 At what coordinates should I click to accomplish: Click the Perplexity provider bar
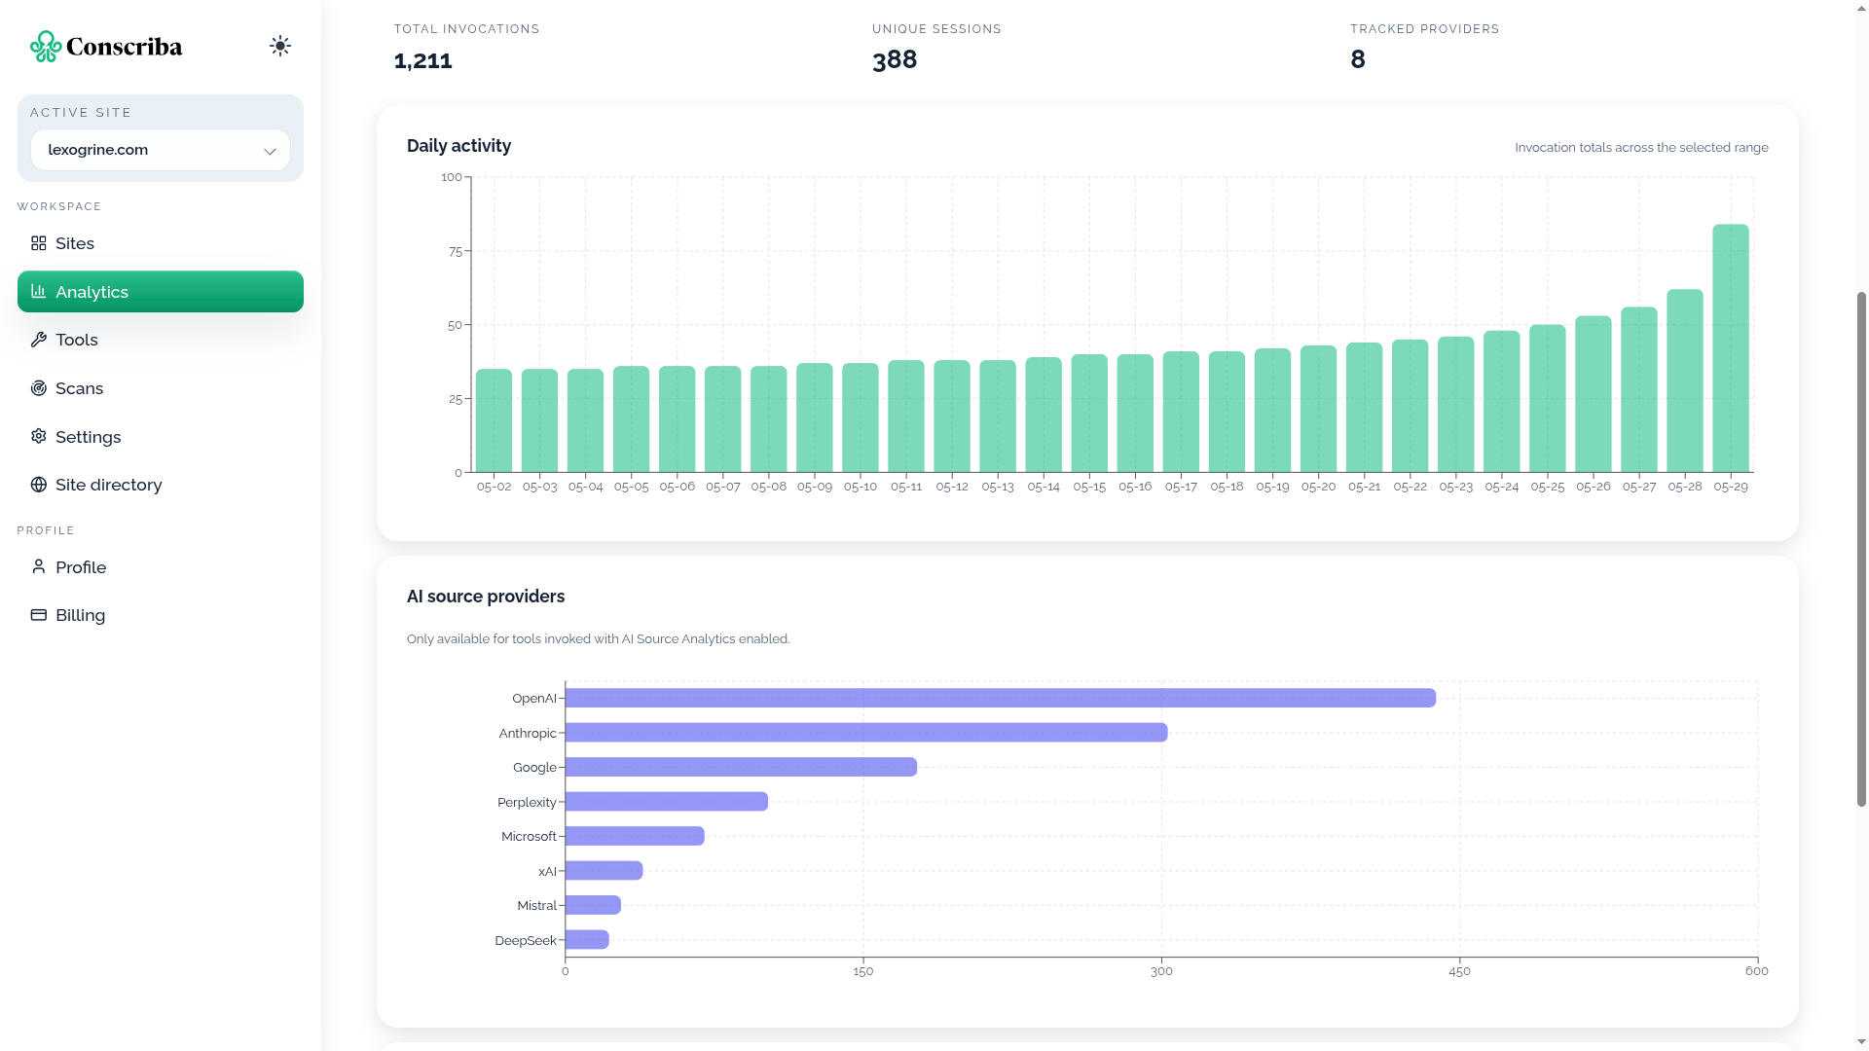pyautogui.click(x=667, y=802)
